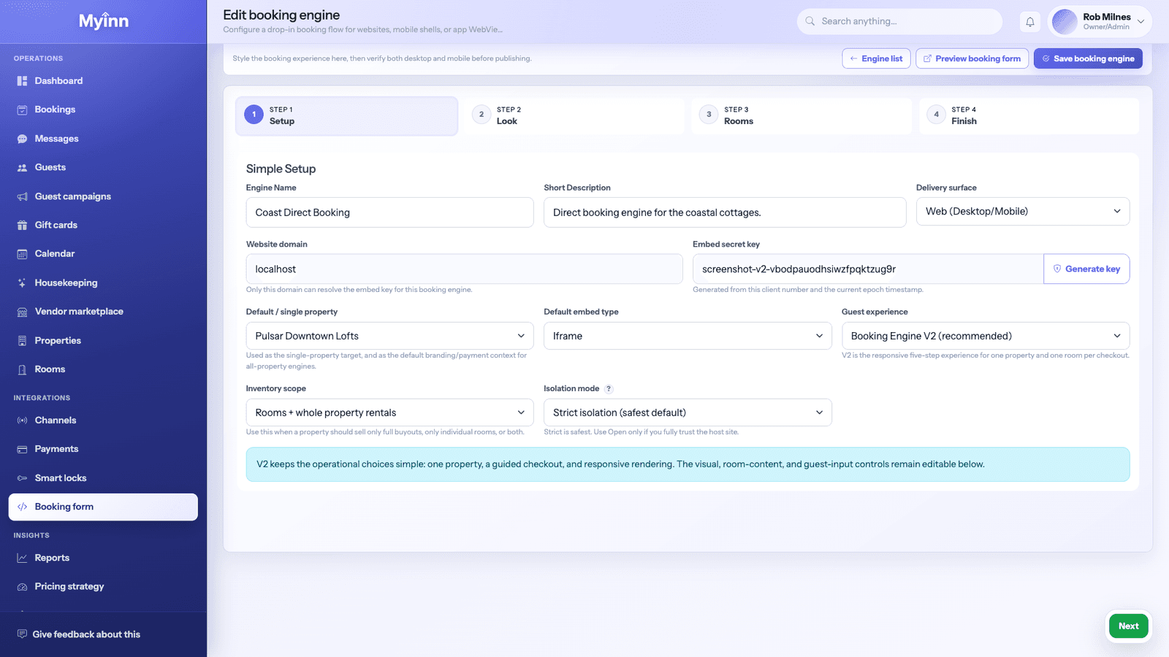Viewport: 1169px width, 657px height.
Task: Expand the user account menu chevron
Action: (x=1141, y=21)
